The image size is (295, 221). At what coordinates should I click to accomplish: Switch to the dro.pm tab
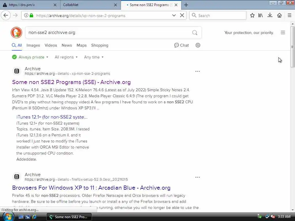pos(29,5)
